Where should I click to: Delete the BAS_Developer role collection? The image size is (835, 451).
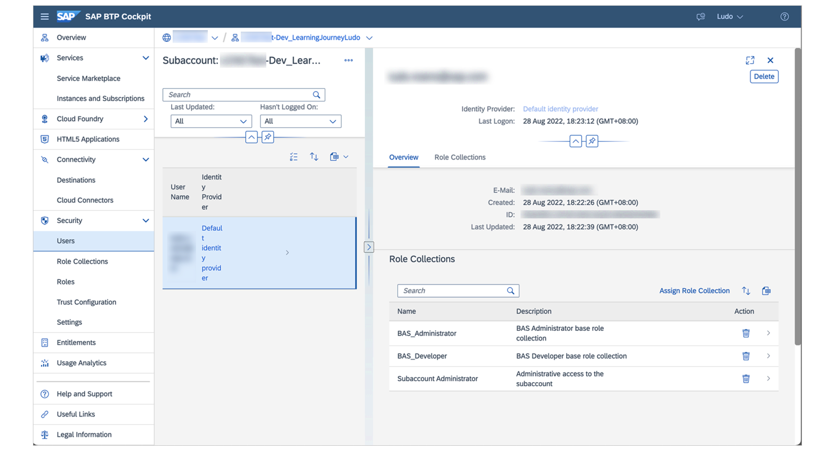746,356
